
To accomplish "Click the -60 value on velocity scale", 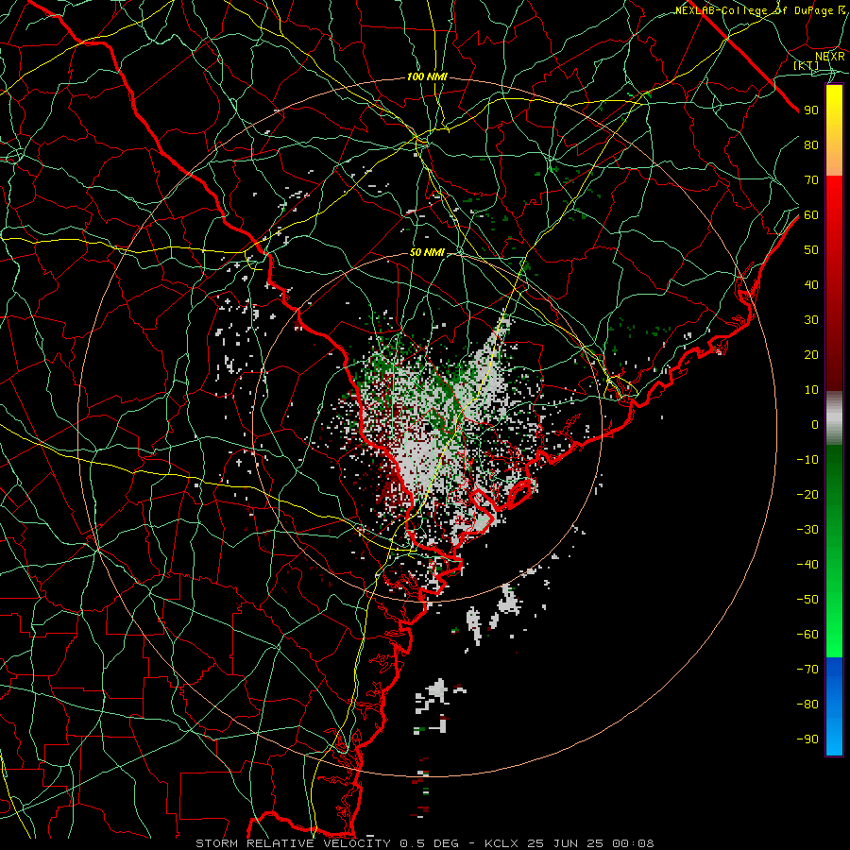I will click(807, 635).
